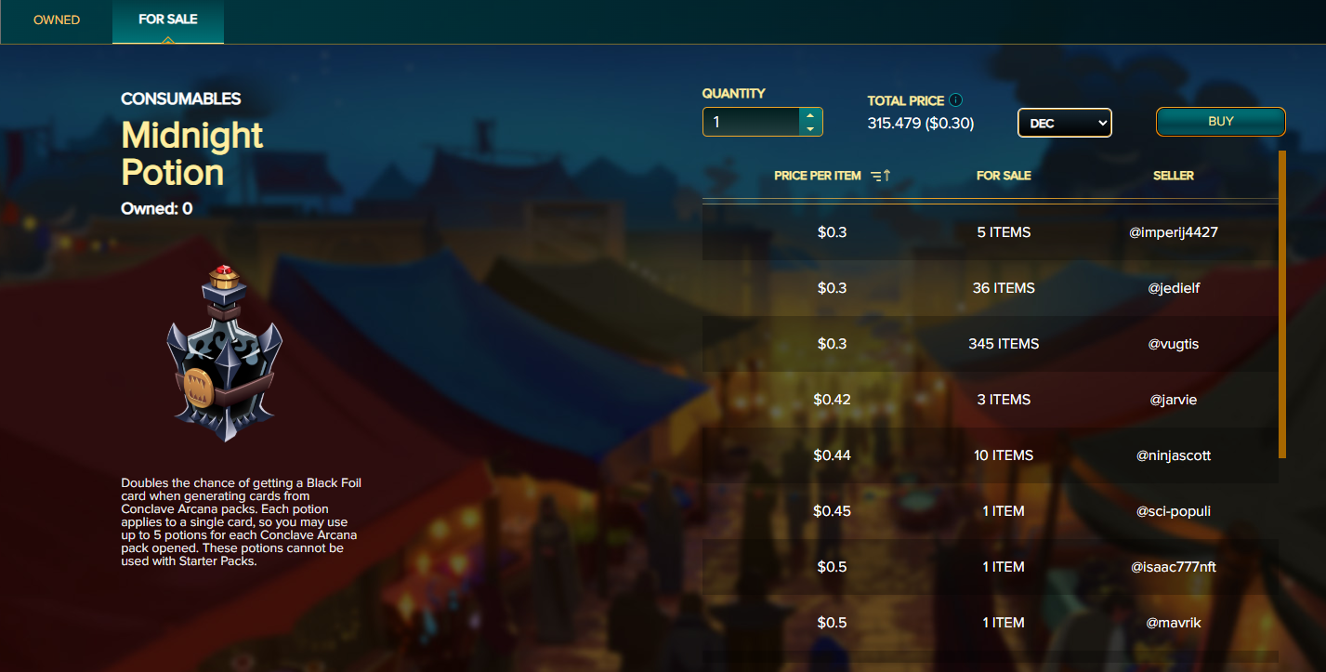Click the total price 315.479 ($0.30) value

click(921, 123)
